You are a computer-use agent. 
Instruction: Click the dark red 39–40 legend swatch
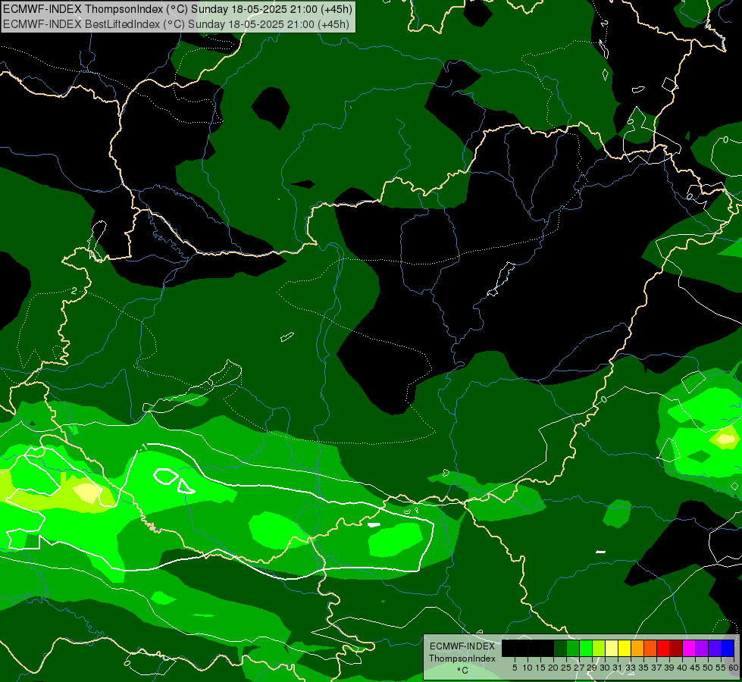pos(676,648)
